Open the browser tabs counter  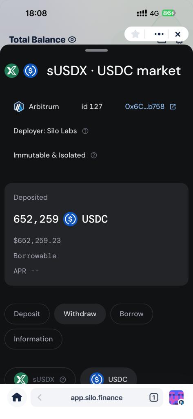coord(153,398)
